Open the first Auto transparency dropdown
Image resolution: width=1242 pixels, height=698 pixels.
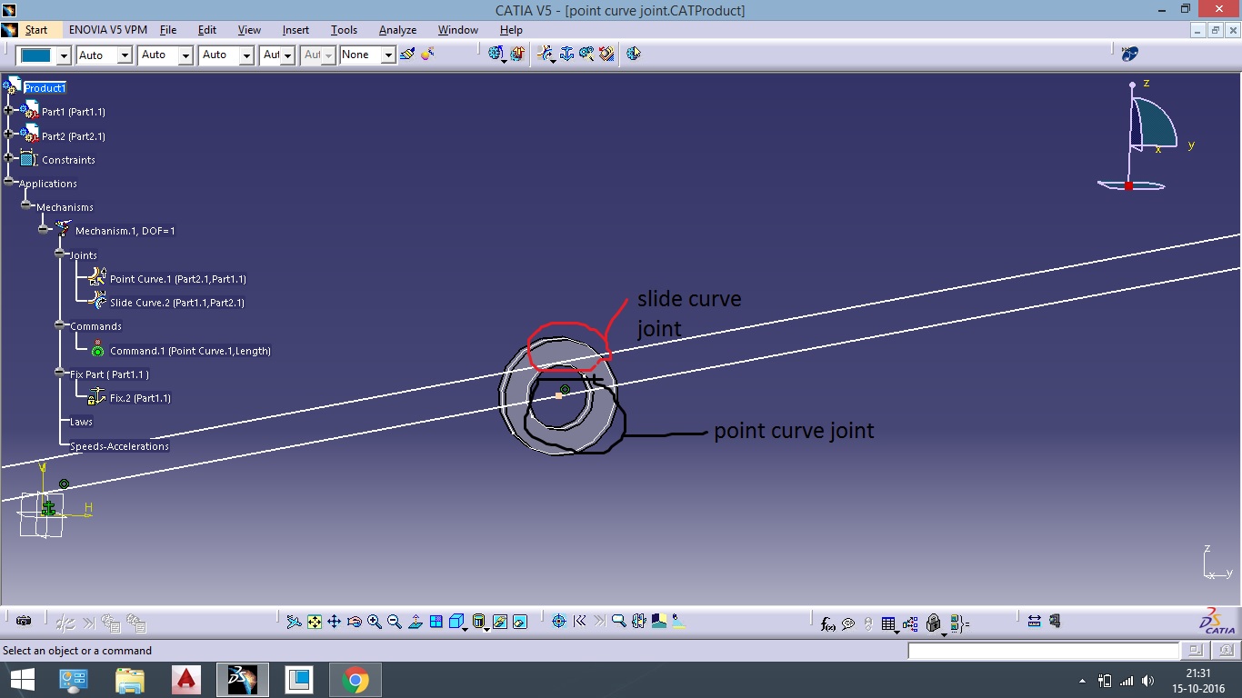pos(125,55)
